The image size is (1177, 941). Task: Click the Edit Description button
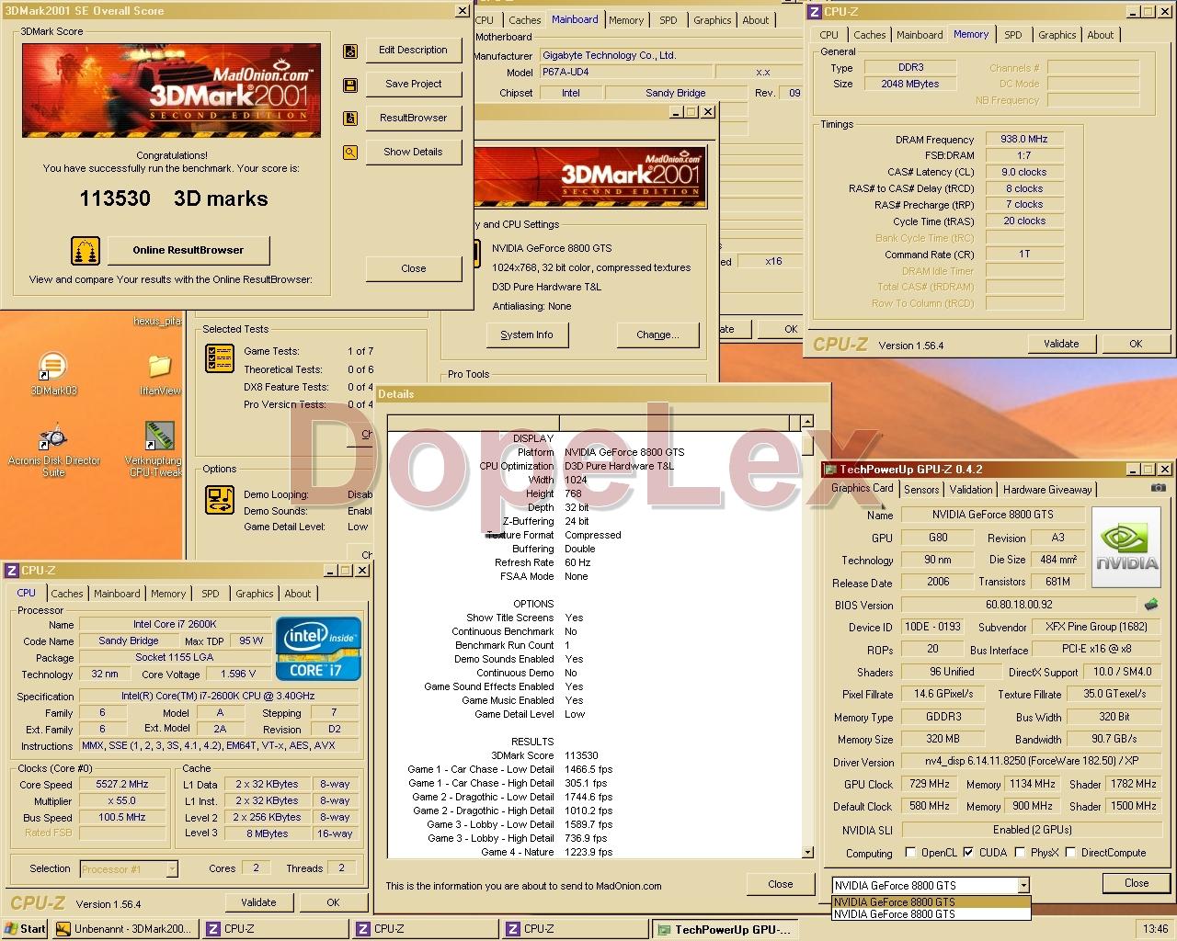pos(413,51)
